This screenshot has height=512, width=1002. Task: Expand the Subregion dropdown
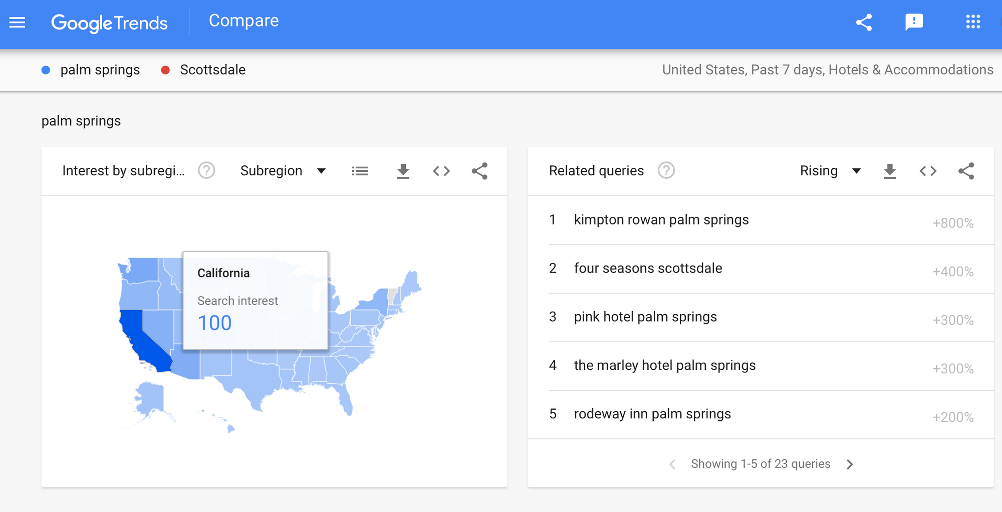[x=283, y=171]
